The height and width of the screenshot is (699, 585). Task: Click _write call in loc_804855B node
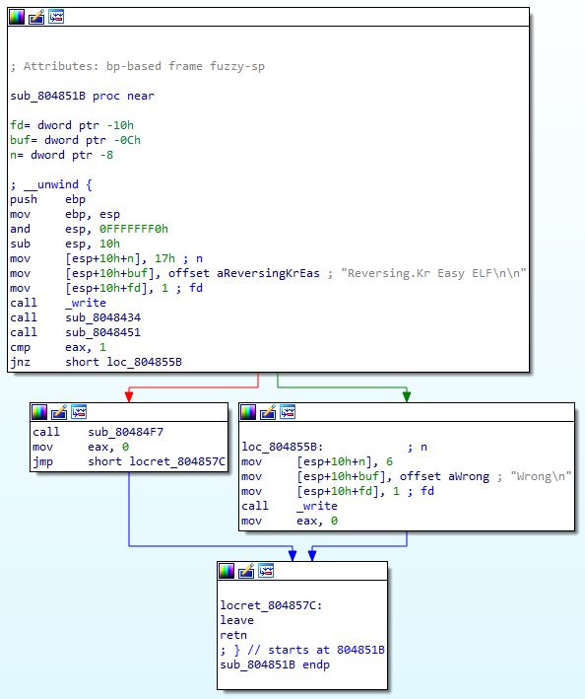click(x=317, y=506)
